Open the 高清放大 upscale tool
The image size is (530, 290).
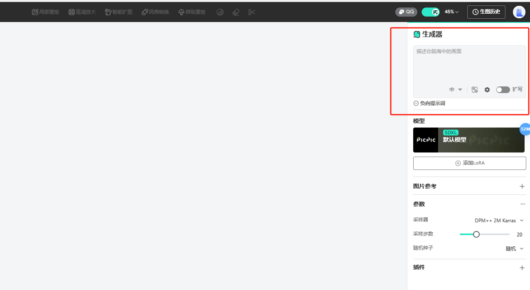pyautogui.click(x=82, y=12)
